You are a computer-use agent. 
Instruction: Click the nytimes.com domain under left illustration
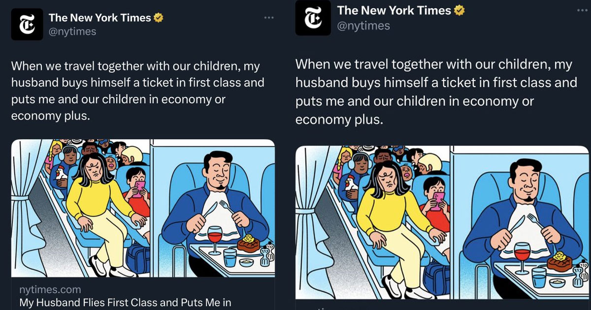[50, 289]
